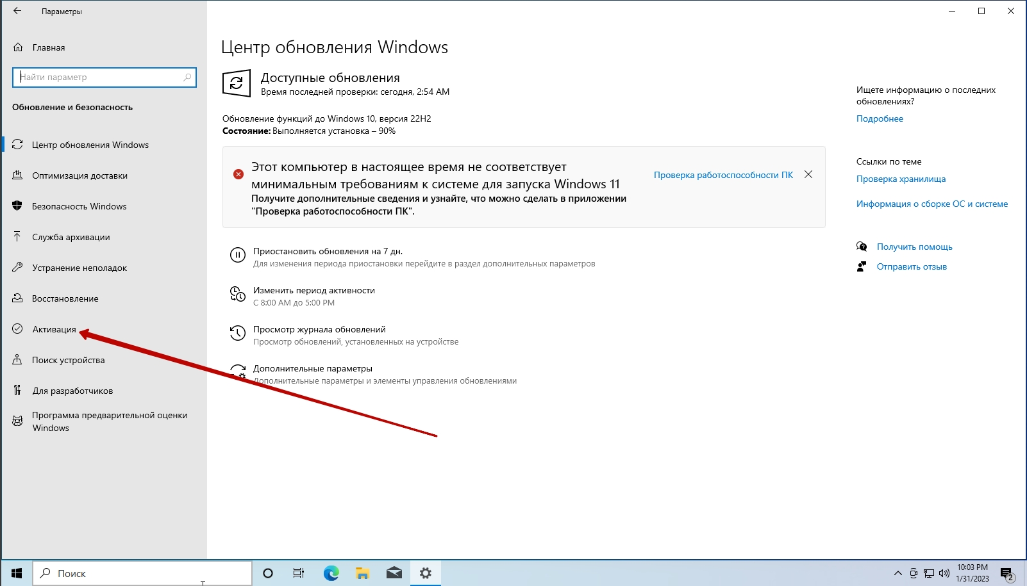Click the Поиск устройства icon
The image size is (1027, 586).
tap(17, 360)
